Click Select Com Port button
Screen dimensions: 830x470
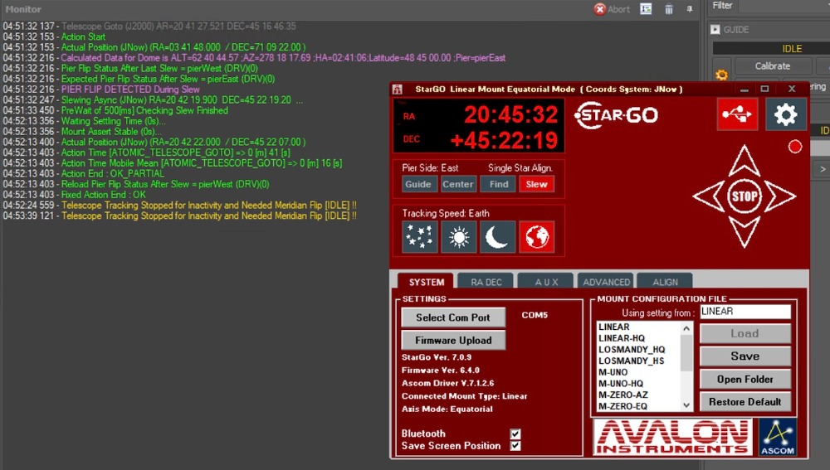pos(453,317)
